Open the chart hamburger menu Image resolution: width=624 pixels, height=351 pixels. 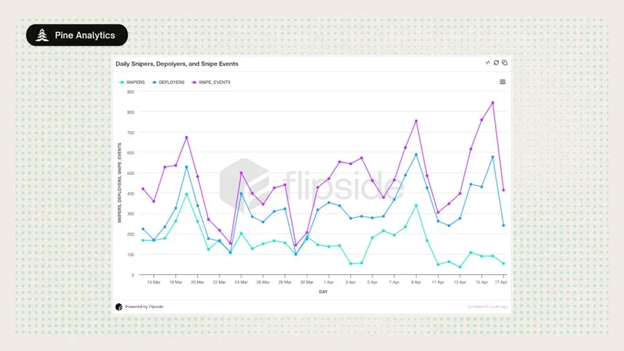(x=503, y=82)
